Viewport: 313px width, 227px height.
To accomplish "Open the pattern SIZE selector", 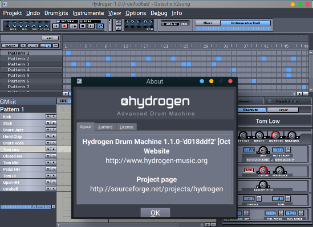I will tap(69, 101).
